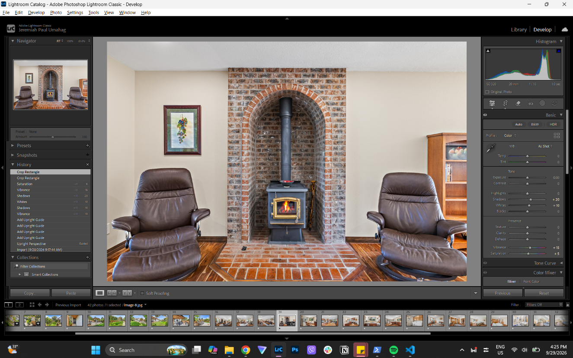Screen dimensions: 573x358
Task: Click the Previous button
Action: click(x=503, y=293)
